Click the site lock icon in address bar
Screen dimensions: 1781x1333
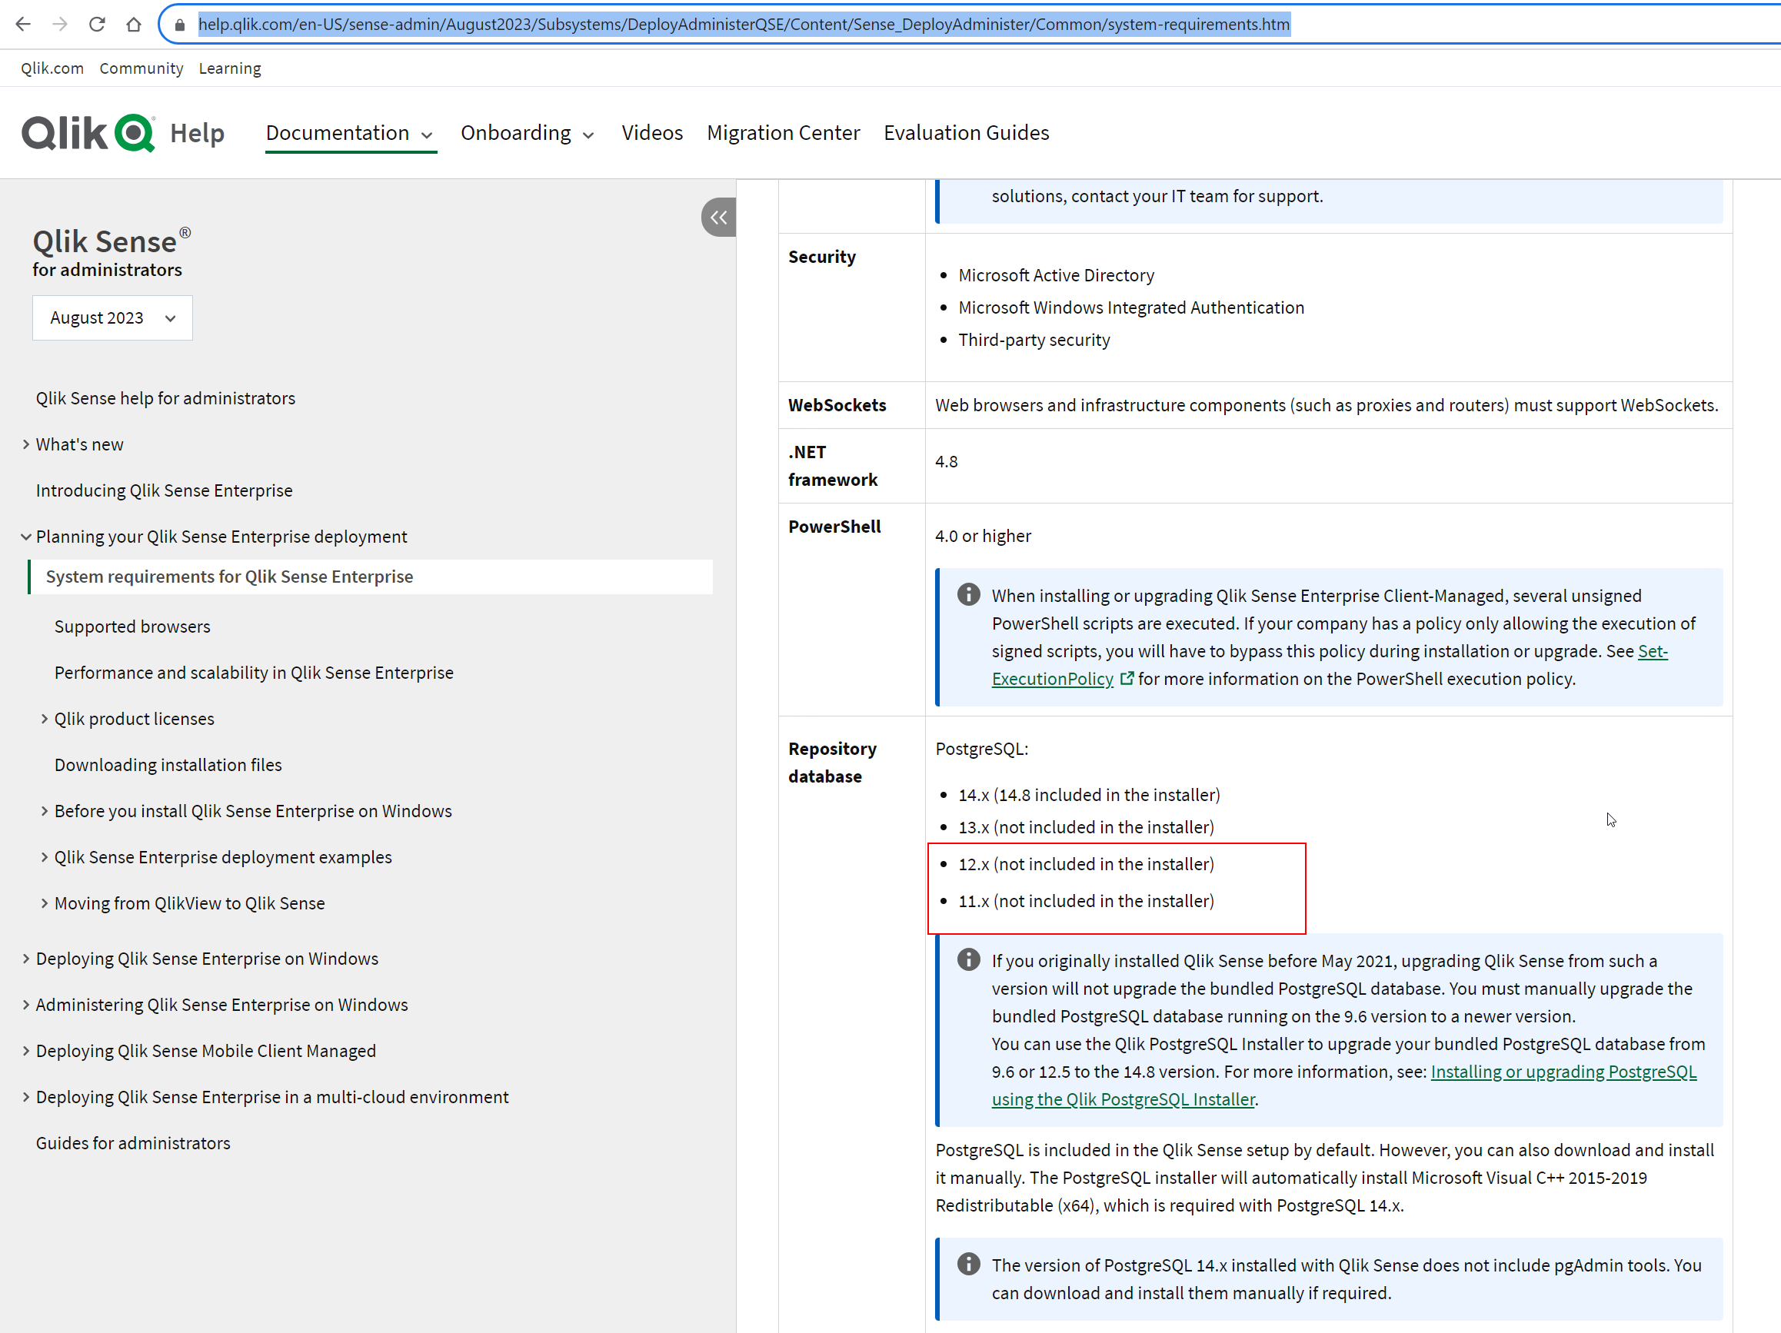click(x=179, y=25)
